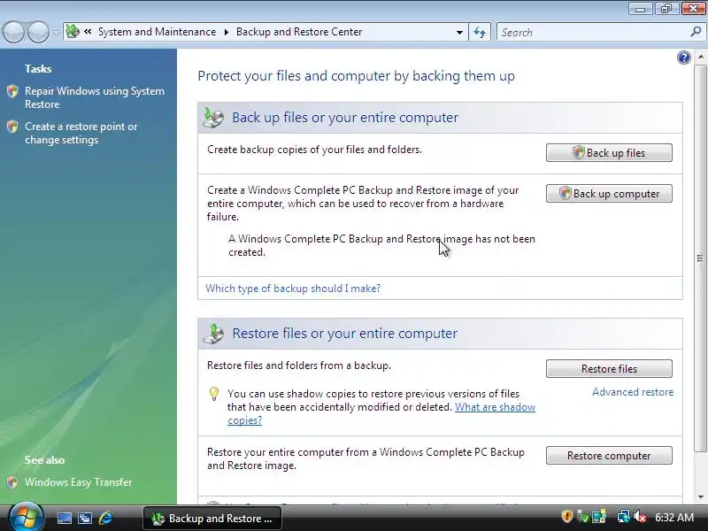
Task: Click Repair Windows using System Restore
Action: [95, 97]
